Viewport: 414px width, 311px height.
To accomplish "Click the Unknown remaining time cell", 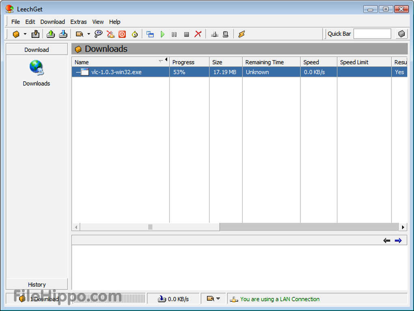I will (x=271, y=72).
